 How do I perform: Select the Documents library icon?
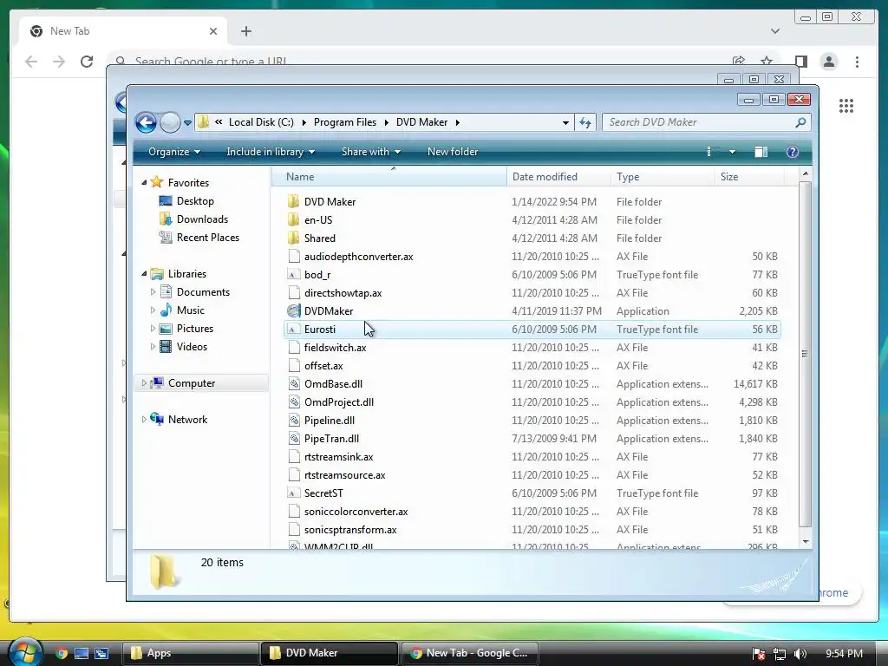(x=166, y=291)
